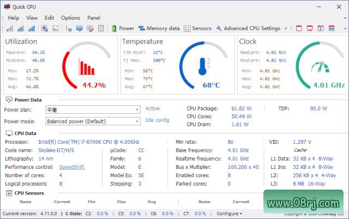
Task: Click the last red panel layout icon
Action: coord(330,28)
